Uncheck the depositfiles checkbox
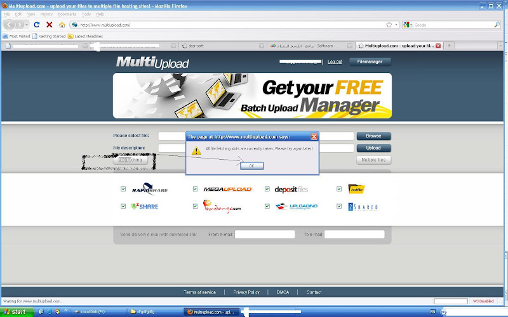This screenshot has width=508, height=317. coord(267,189)
